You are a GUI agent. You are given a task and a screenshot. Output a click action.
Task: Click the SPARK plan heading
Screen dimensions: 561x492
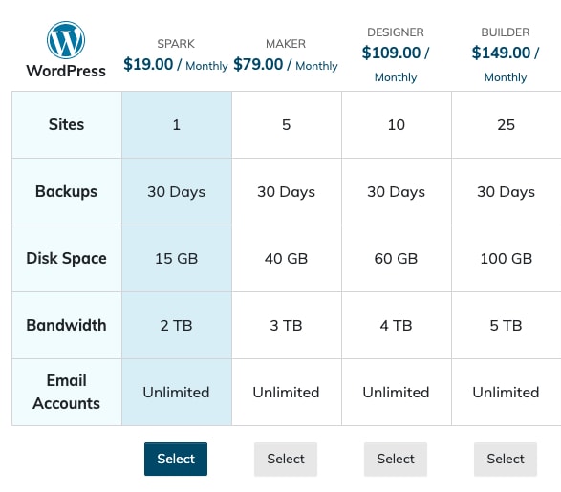pos(176,44)
